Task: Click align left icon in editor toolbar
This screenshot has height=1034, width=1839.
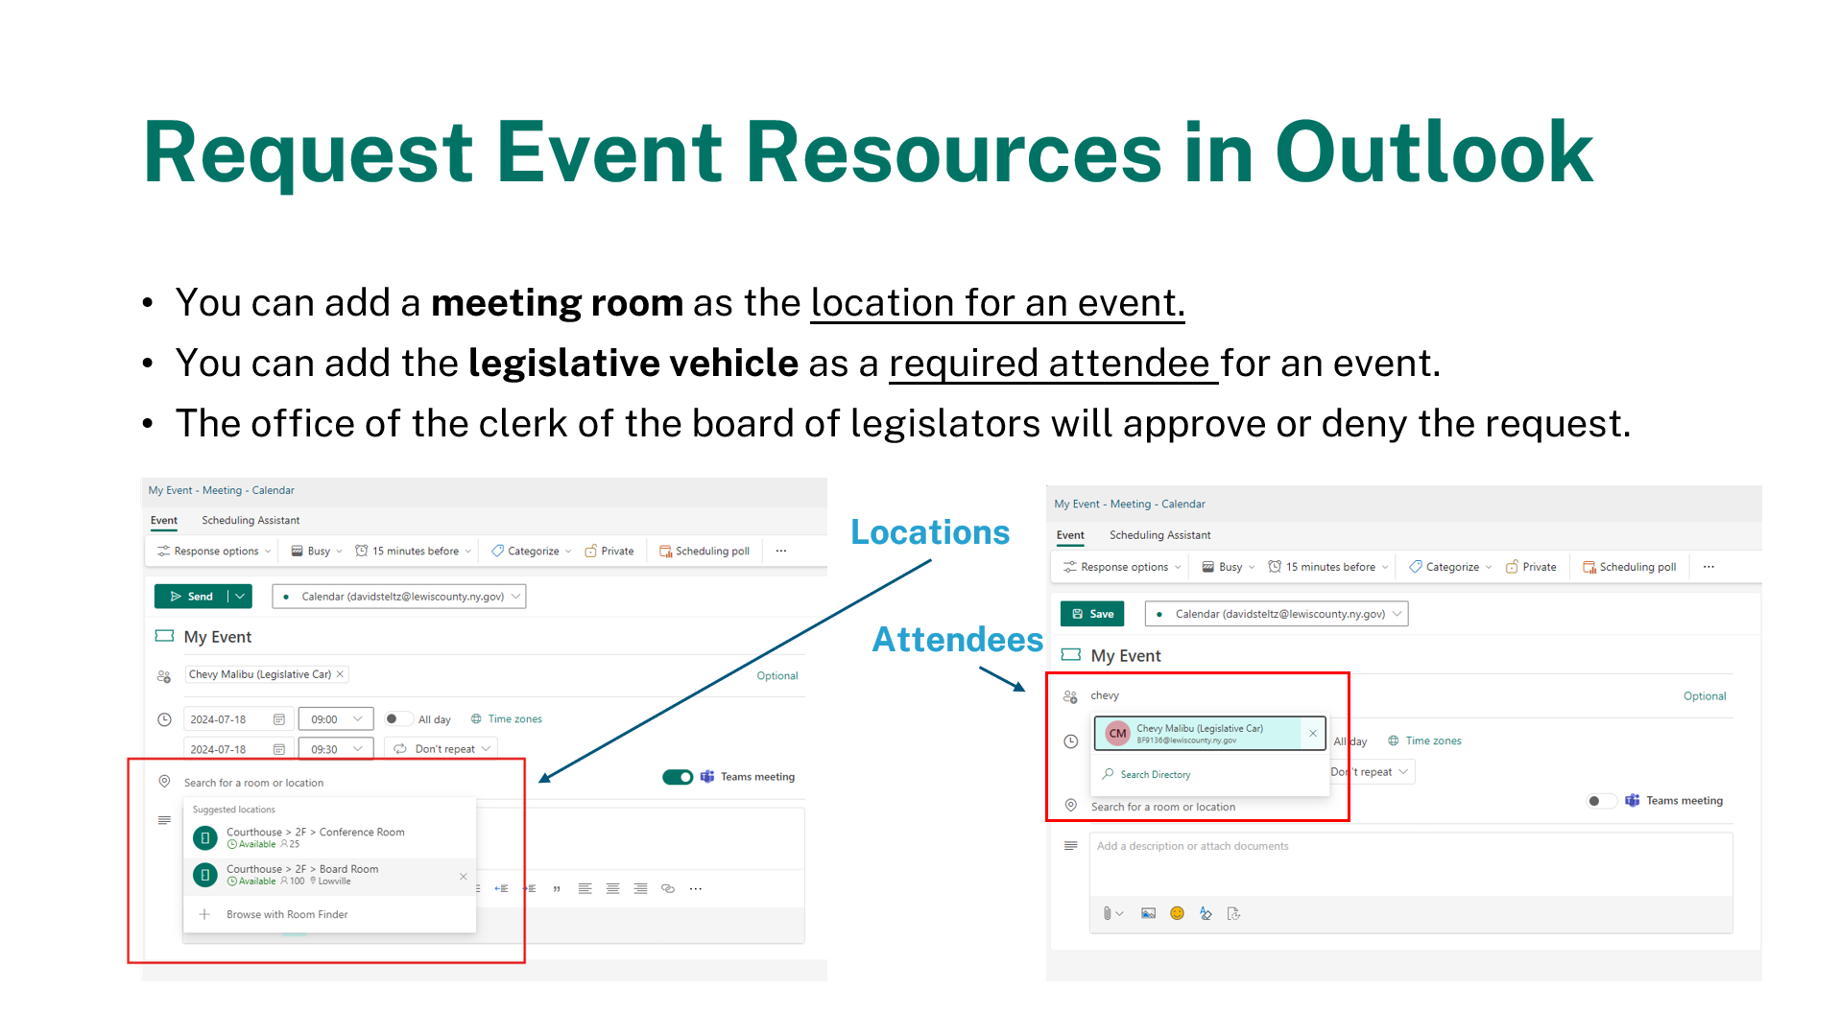Action: 585,889
